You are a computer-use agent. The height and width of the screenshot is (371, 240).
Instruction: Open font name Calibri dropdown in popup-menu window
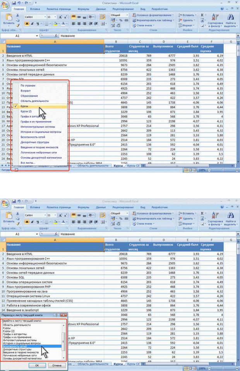pyautogui.click(x=45, y=17)
